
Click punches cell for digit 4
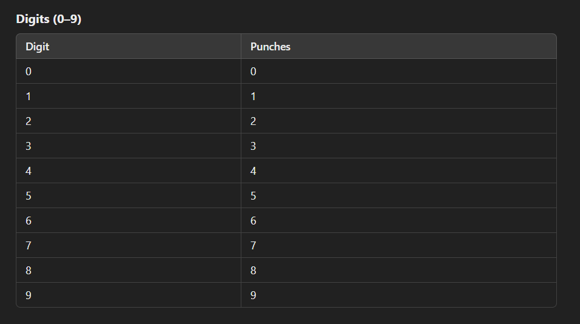[399, 171]
